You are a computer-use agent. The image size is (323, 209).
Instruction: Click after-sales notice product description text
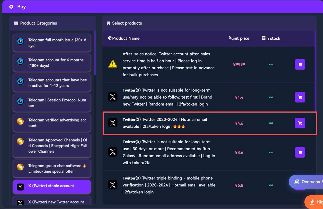[x=168, y=64]
